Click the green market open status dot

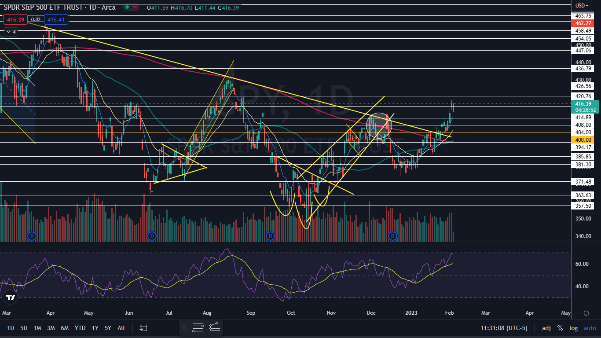coord(127,7)
